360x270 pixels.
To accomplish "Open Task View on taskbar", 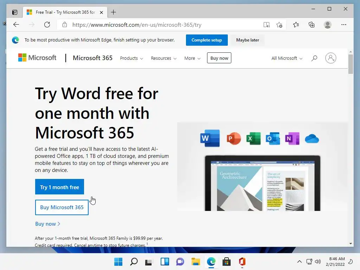I will (149, 262).
